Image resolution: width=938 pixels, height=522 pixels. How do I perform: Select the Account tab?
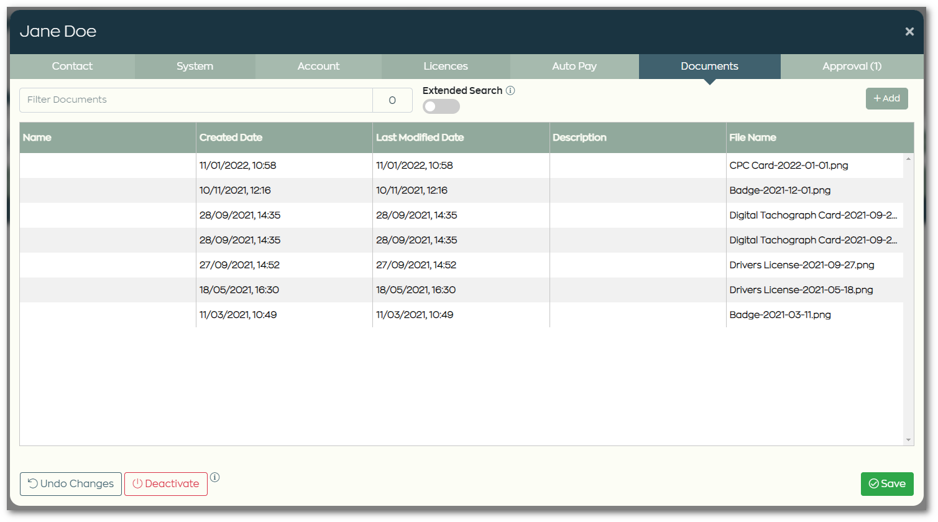point(318,66)
